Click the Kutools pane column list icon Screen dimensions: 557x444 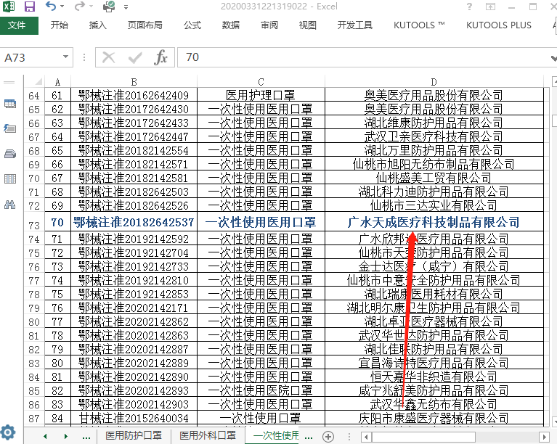(x=10, y=179)
